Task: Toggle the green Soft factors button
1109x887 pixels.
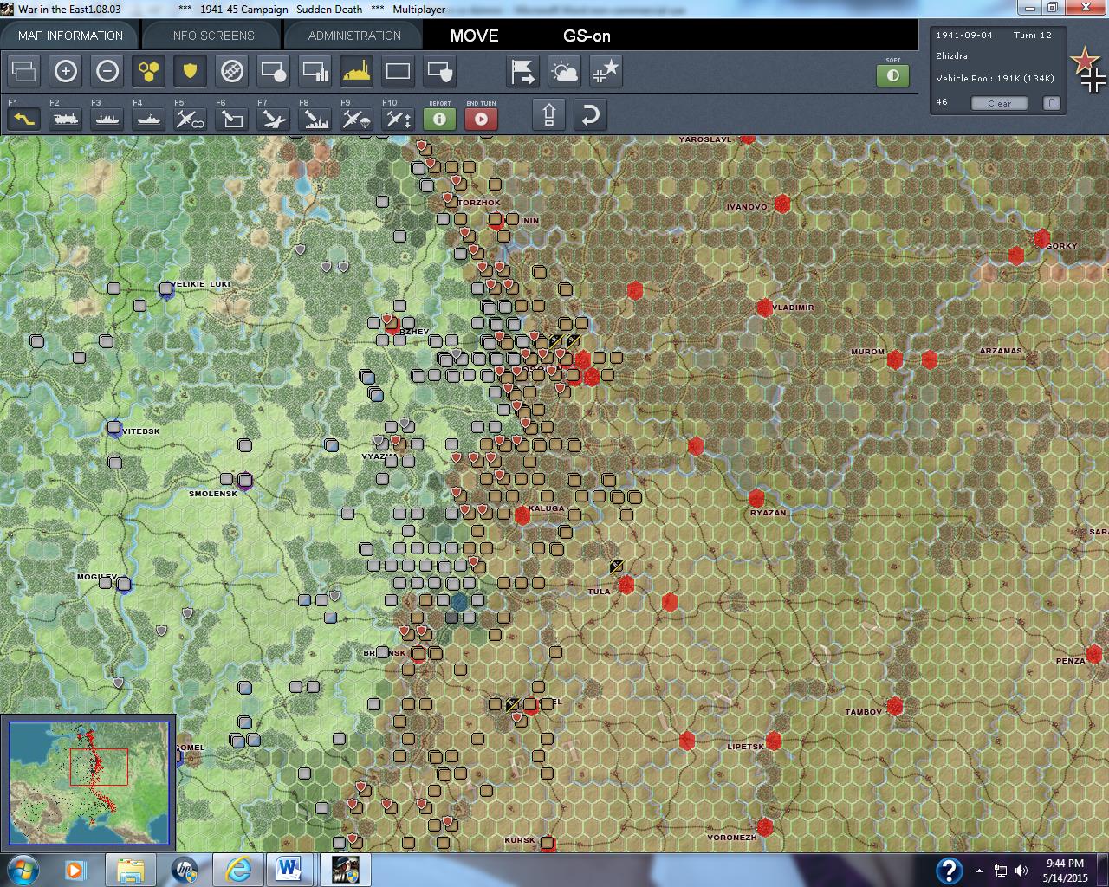Action: tap(893, 75)
